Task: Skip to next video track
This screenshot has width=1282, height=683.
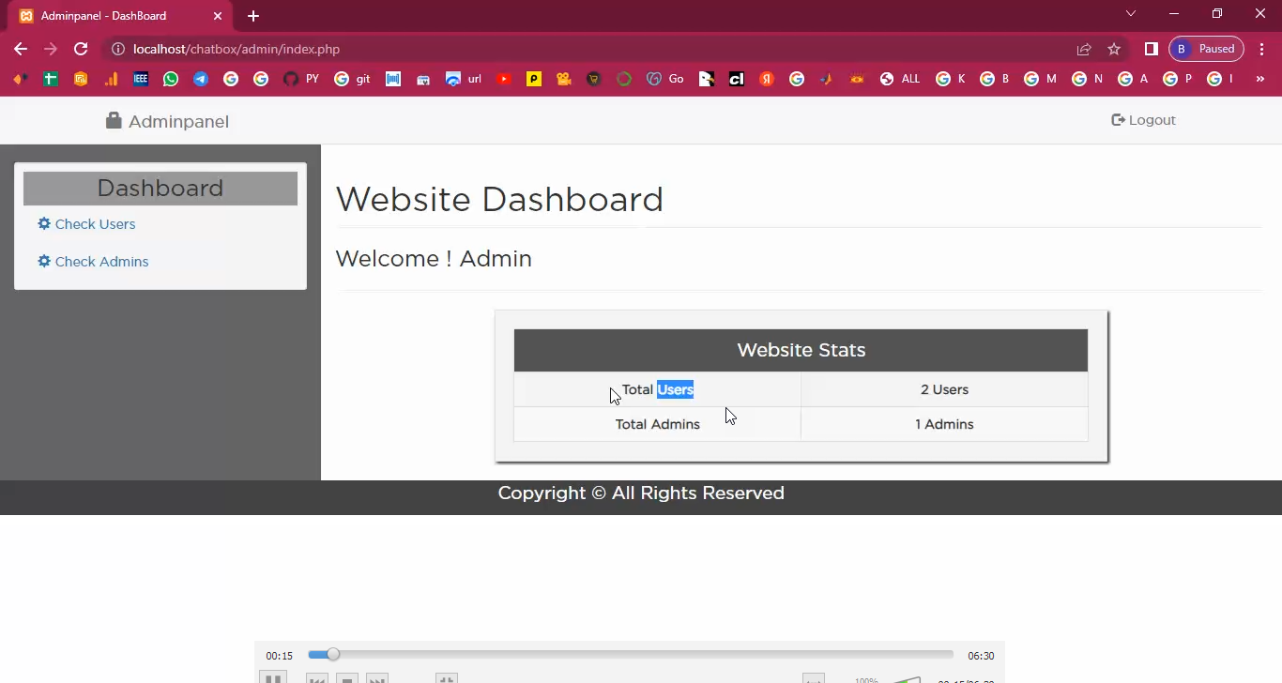Action: coord(377,679)
